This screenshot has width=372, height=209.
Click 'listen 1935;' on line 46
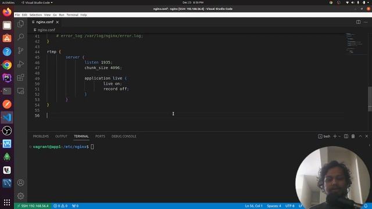click(98, 62)
